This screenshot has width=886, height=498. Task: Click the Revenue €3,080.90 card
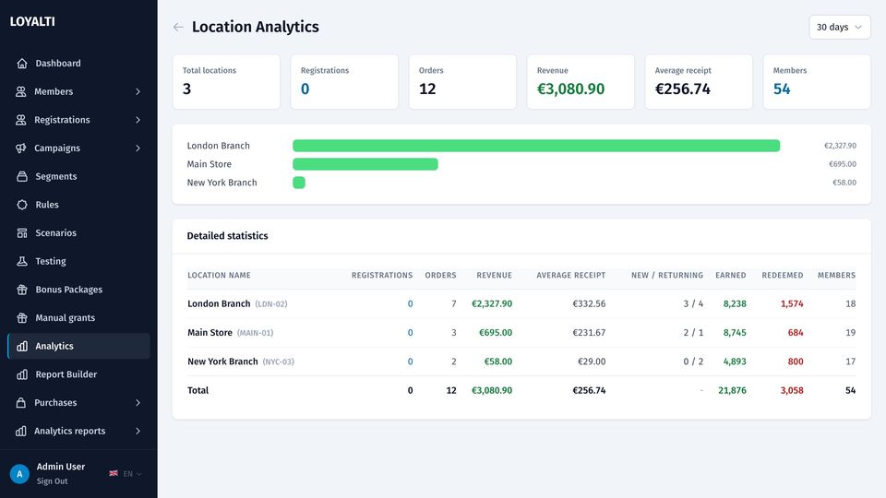(x=581, y=82)
